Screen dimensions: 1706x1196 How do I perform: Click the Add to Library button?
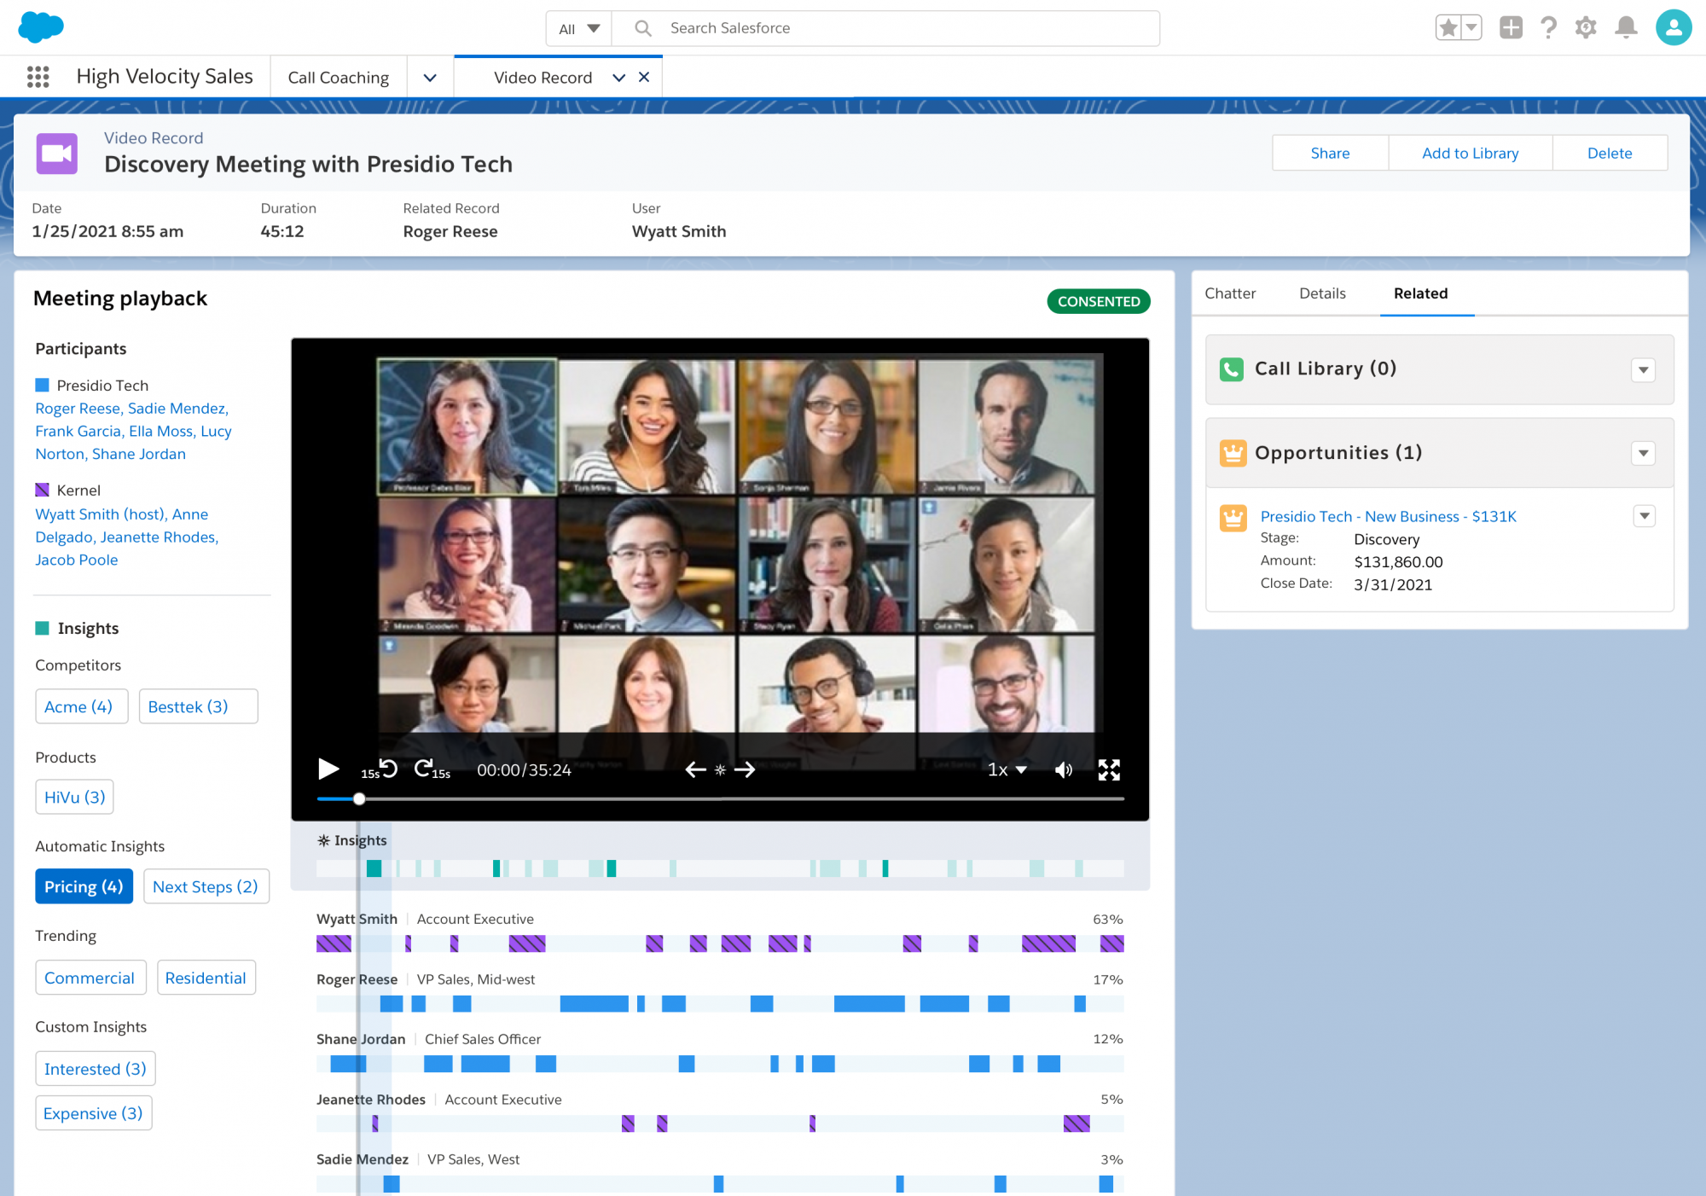[1470, 153]
